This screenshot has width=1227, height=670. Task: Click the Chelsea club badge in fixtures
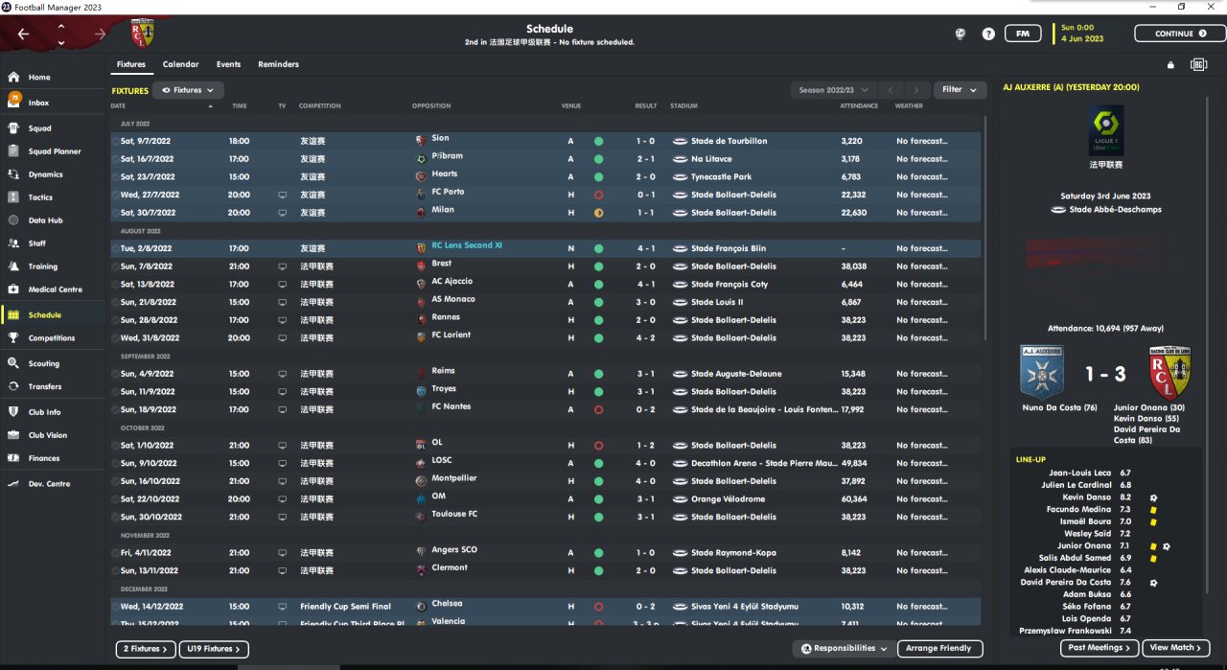(x=421, y=606)
